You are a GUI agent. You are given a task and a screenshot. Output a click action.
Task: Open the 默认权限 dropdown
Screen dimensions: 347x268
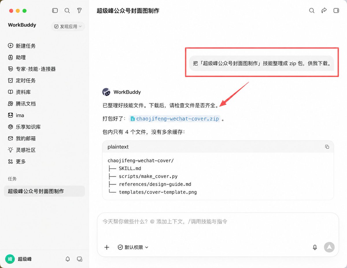click(x=133, y=247)
